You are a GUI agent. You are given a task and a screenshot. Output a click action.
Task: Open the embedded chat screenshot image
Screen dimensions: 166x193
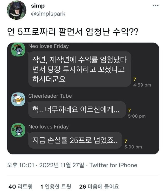83,98
